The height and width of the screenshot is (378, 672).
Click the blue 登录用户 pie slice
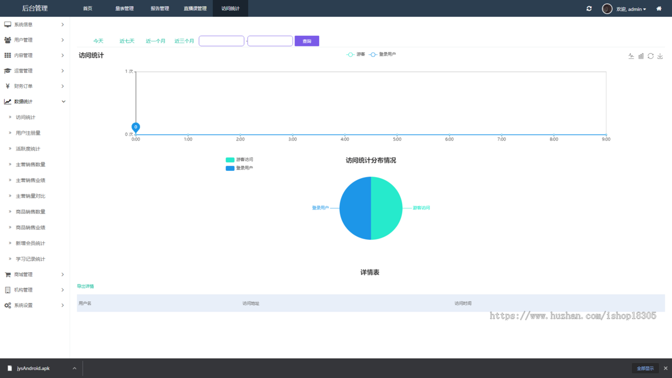coord(355,208)
